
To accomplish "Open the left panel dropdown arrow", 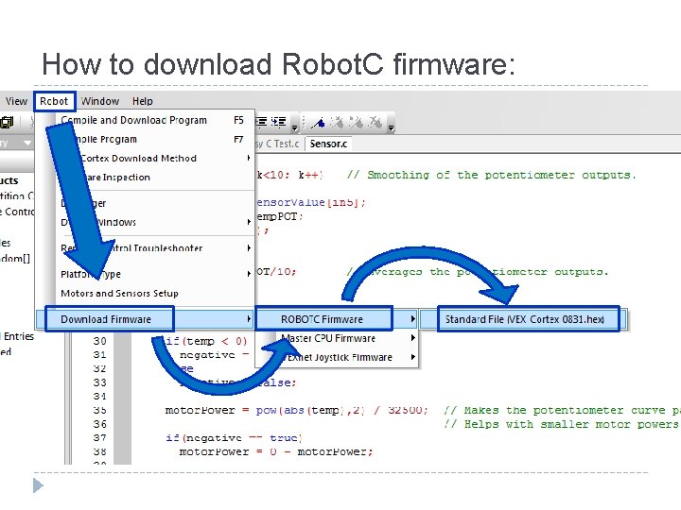I will pyautogui.click(x=27, y=144).
